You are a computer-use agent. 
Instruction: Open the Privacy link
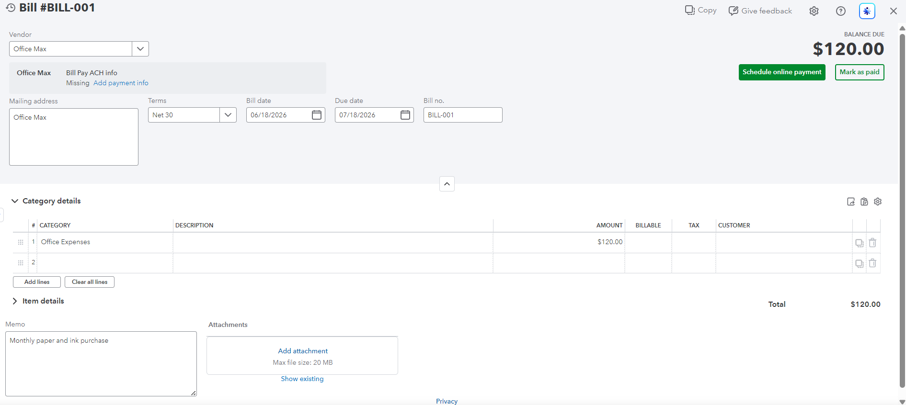tap(447, 401)
